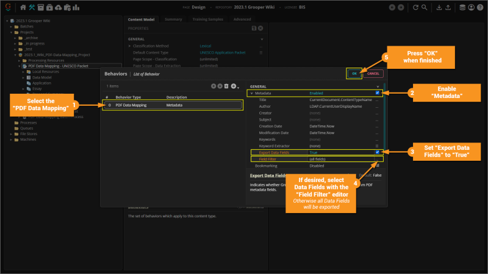The width and height of the screenshot is (488, 274).
Task: Select the PDF Data Mapping - UNESCO Packet node
Action: [x=58, y=66]
